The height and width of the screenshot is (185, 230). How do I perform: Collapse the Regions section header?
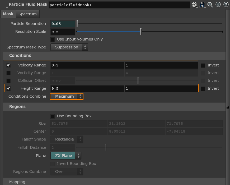(114, 107)
